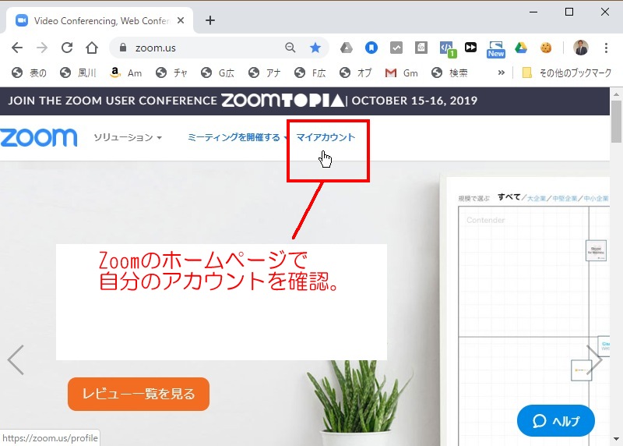
Task: Select the すべて size filter
Action: (x=509, y=197)
